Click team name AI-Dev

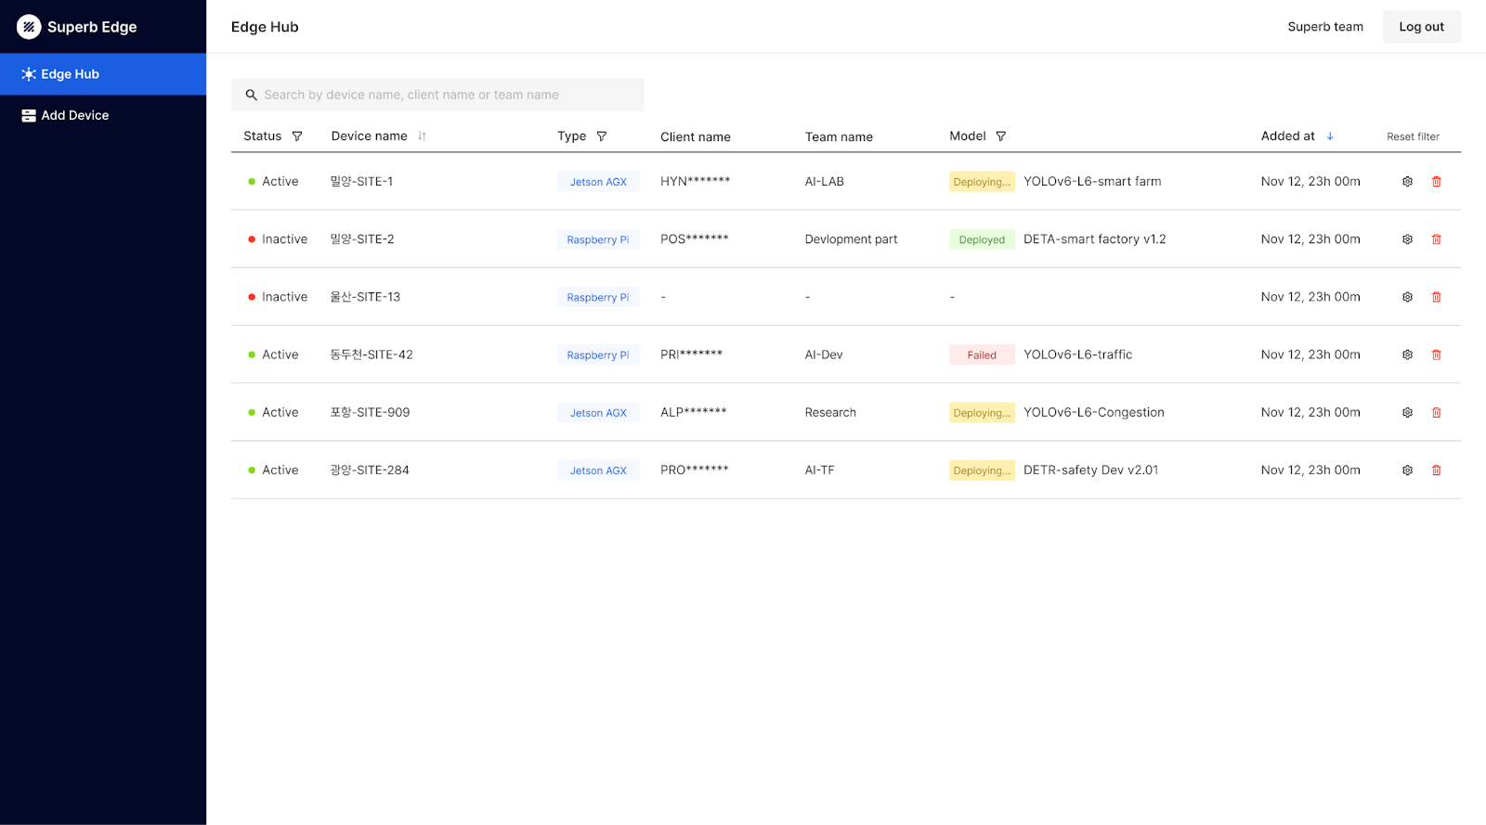(824, 354)
